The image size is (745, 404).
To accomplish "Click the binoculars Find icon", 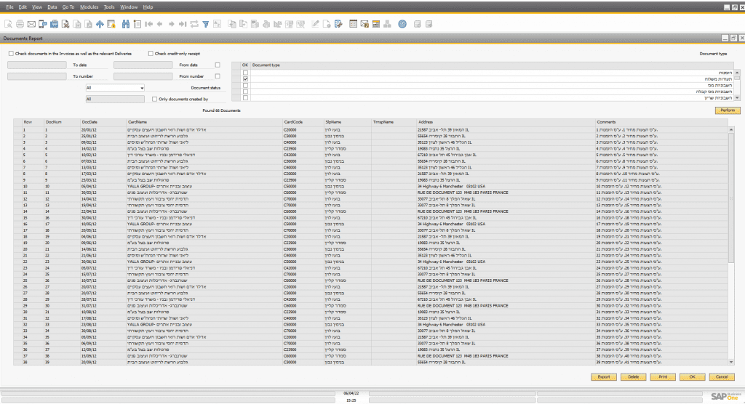I will point(126,24).
